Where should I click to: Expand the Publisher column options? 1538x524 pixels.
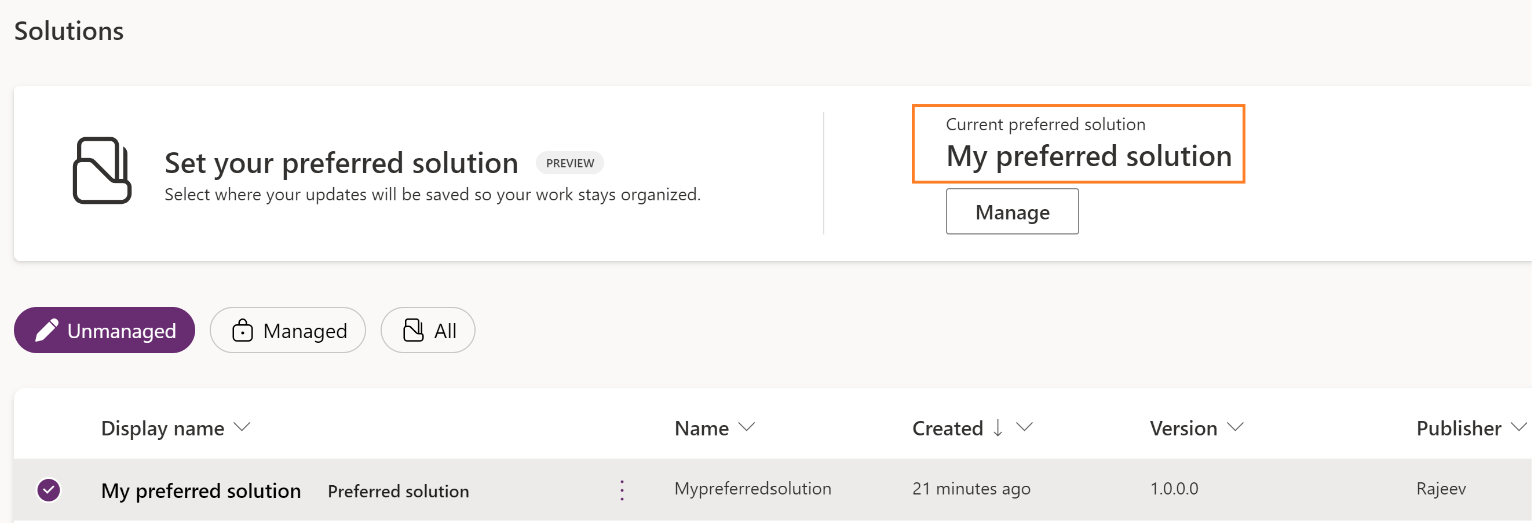click(x=1518, y=427)
